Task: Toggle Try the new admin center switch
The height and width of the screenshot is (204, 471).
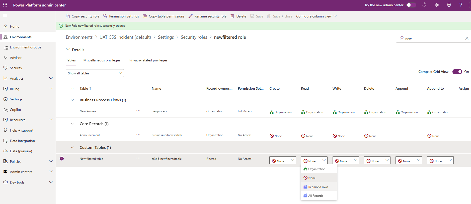Action: (x=411, y=5)
